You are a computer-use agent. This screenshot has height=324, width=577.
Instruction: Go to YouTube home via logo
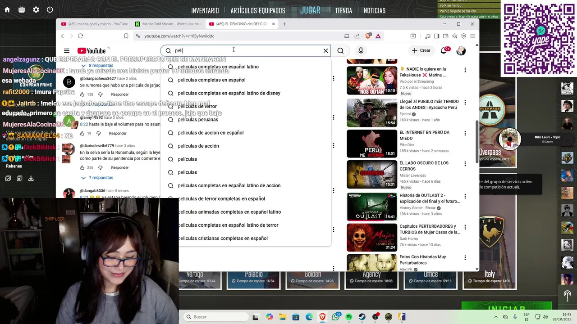(x=92, y=51)
